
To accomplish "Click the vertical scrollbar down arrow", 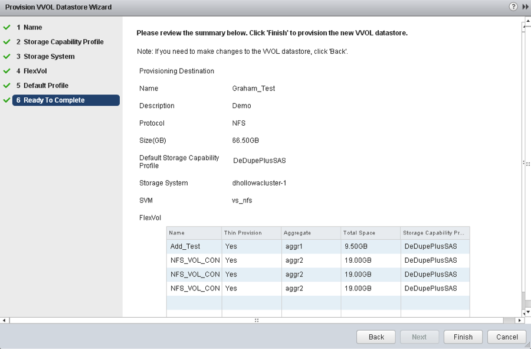I will [x=527, y=312].
